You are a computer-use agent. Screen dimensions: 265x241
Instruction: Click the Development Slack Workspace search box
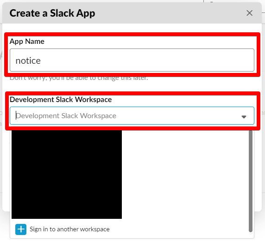click(132, 116)
